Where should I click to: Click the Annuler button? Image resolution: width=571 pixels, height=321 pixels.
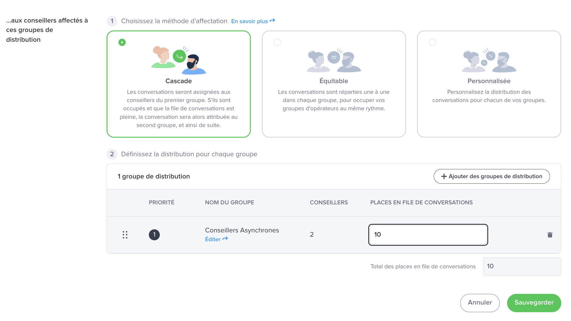click(x=480, y=303)
